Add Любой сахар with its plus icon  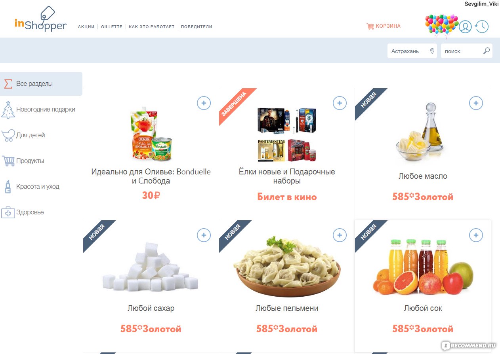(x=204, y=235)
